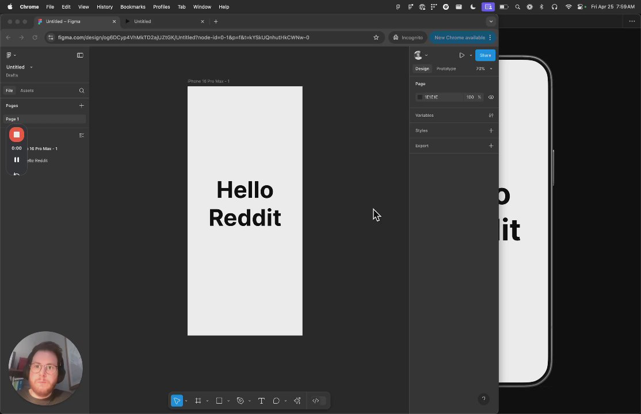This screenshot has height=414, width=641.
Task: Open the Figma main menu dropdown
Action: (11, 55)
